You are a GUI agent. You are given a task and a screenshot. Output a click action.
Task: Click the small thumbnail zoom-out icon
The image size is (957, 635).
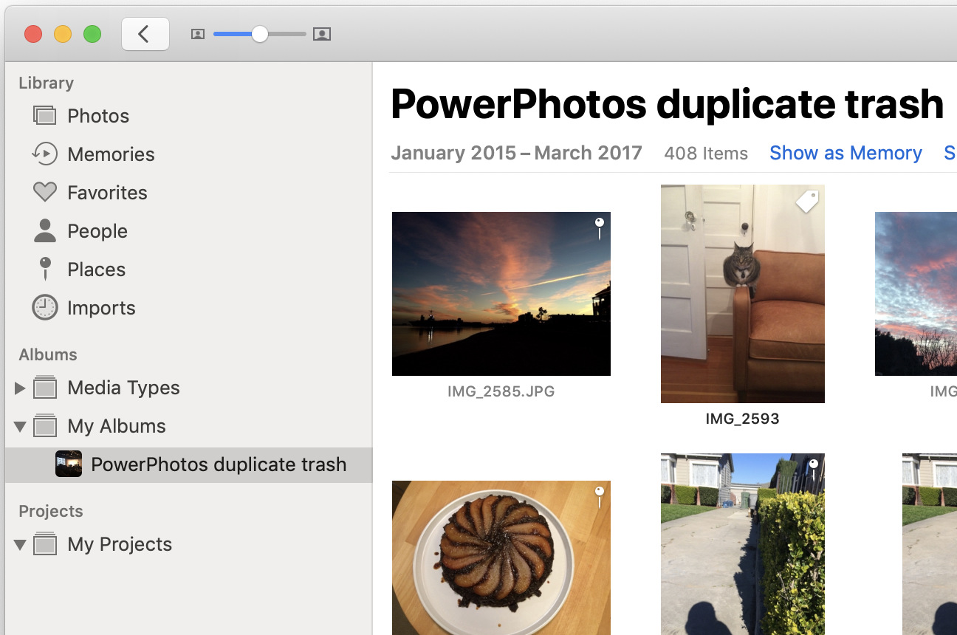pyautogui.click(x=197, y=34)
